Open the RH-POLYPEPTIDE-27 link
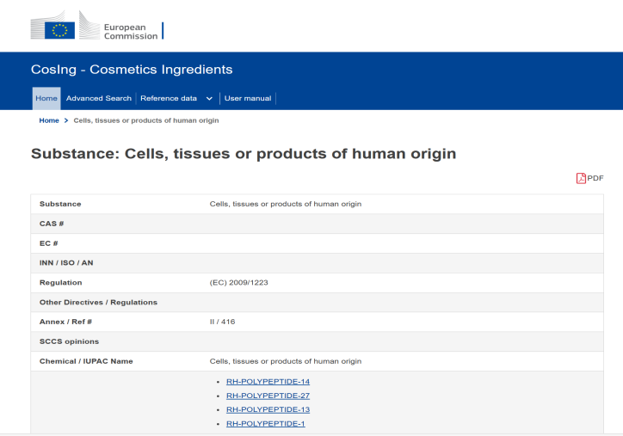The image size is (623, 436). (268, 396)
